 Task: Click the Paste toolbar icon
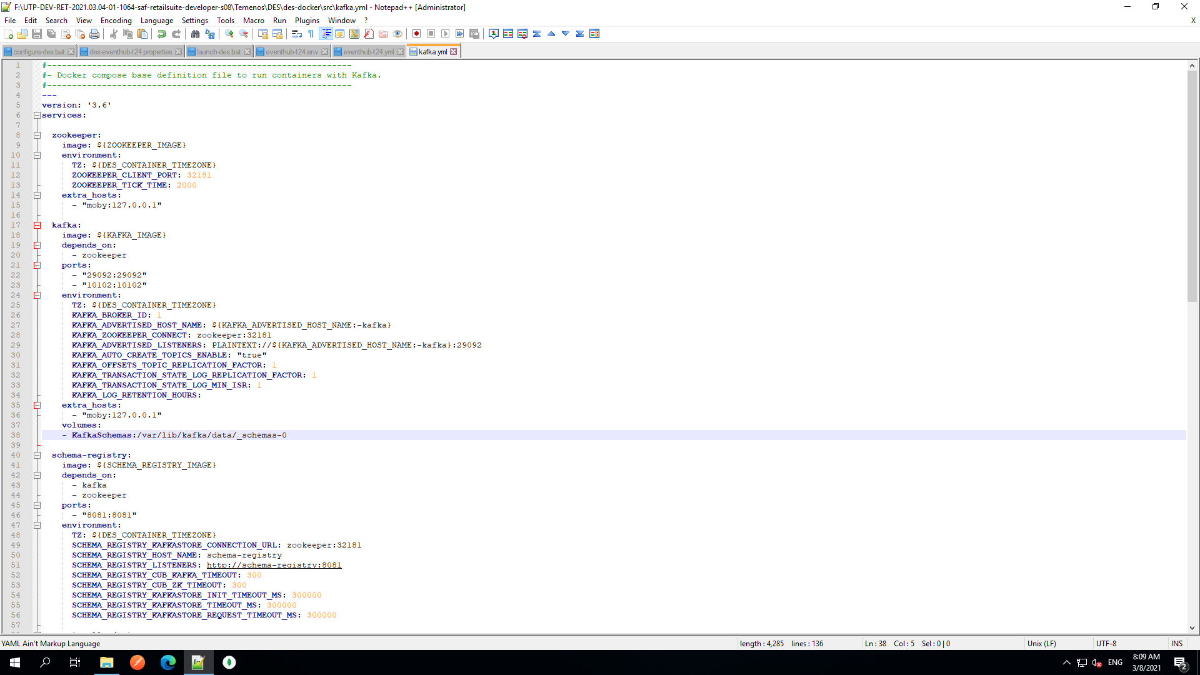tap(142, 34)
